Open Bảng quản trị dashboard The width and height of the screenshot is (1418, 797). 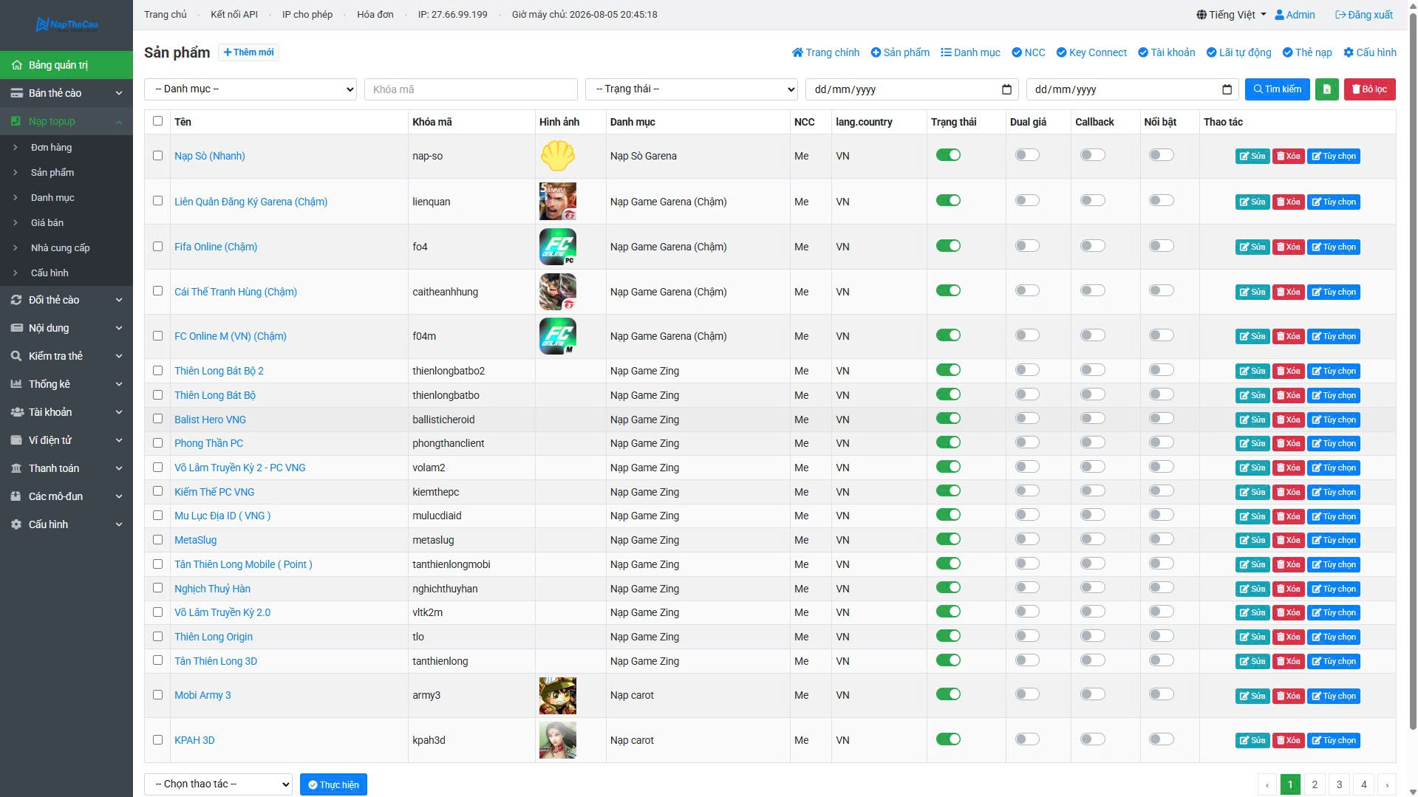coord(67,65)
